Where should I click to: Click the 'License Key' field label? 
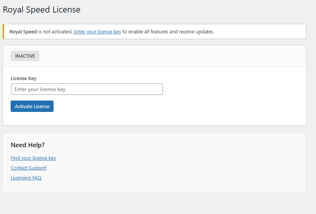pos(24,78)
